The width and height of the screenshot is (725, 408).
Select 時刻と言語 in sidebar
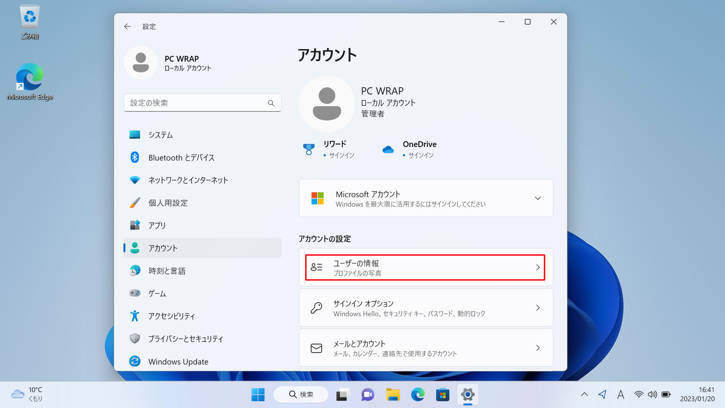pyautogui.click(x=202, y=271)
